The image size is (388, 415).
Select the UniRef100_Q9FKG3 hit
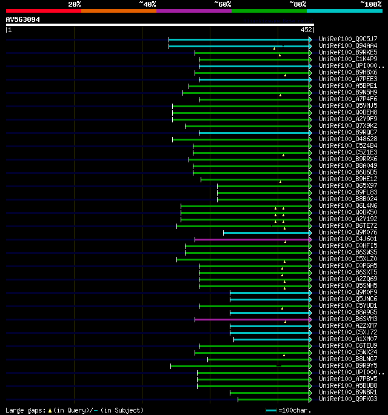pyautogui.click(x=348, y=399)
